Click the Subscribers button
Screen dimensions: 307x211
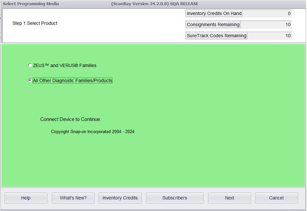point(174,198)
